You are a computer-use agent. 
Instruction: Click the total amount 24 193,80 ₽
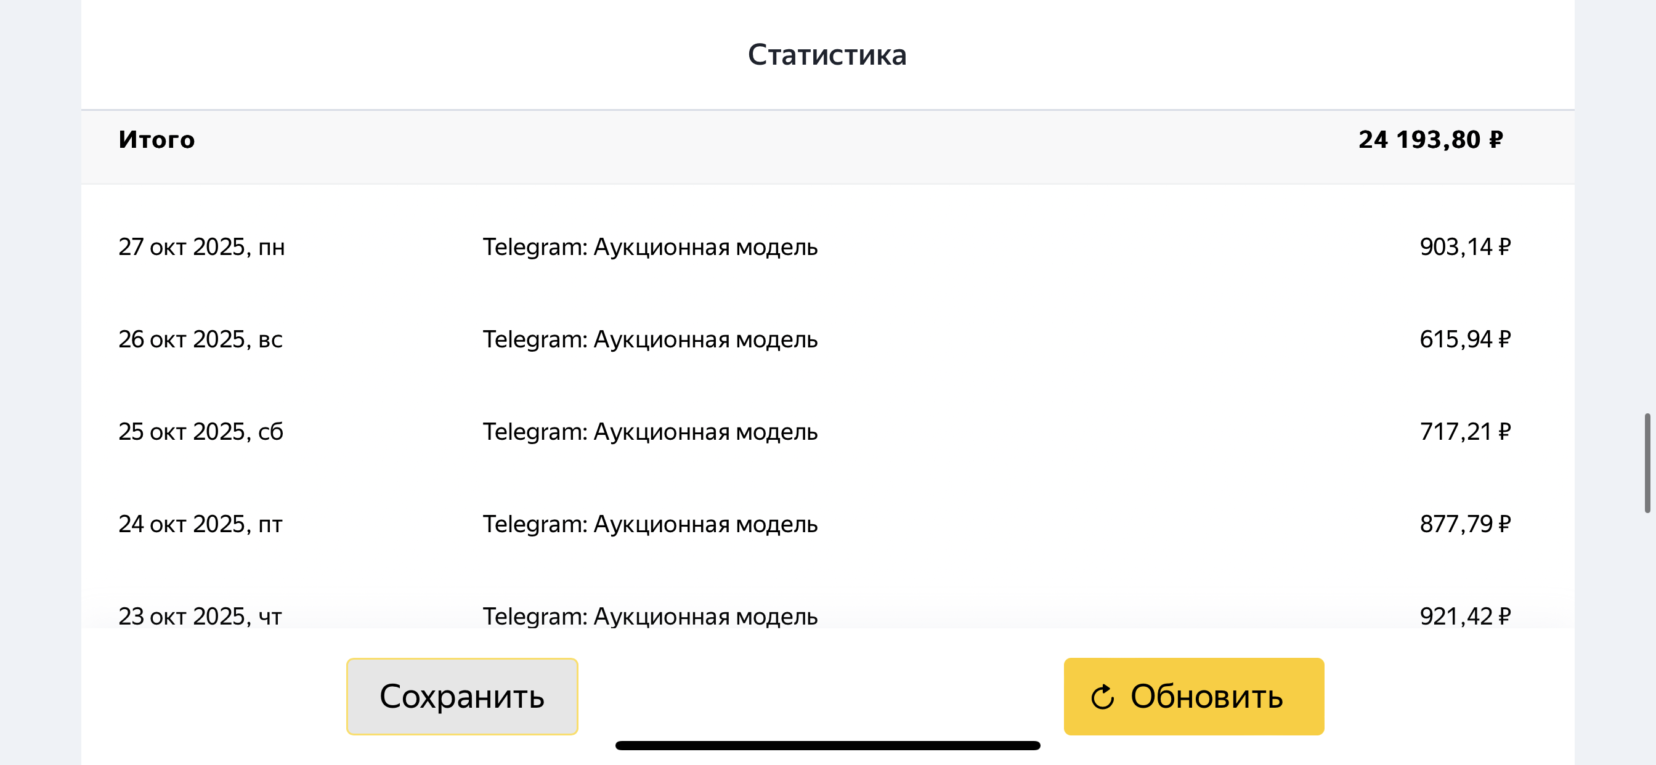point(1431,139)
